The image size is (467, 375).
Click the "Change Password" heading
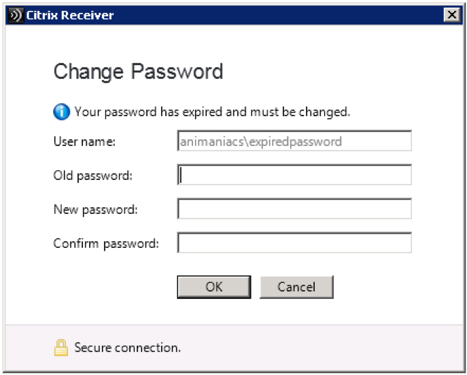point(138,71)
